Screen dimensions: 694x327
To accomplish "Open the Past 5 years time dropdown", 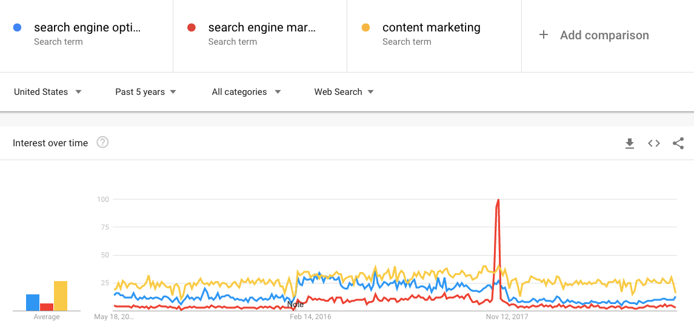I will tap(145, 92).
